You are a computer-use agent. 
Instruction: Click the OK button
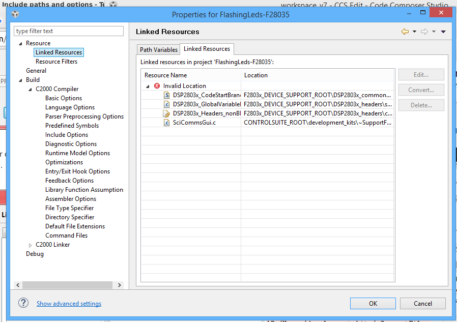[x=373, y=303]
